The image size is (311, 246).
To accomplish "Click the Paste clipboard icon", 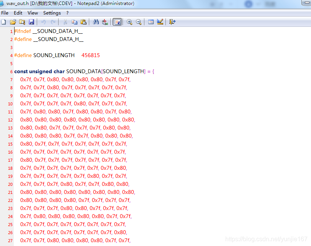I will click(83, 22).
